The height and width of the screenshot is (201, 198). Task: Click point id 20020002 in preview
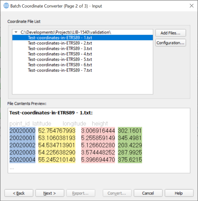point(22,145)
